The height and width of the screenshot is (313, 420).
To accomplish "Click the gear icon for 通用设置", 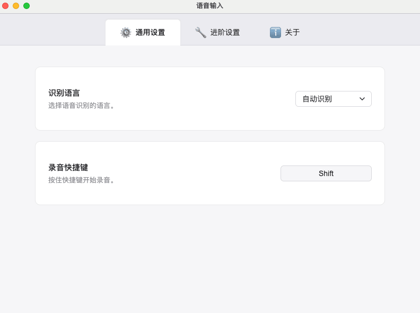I will (x=126, y=32).
